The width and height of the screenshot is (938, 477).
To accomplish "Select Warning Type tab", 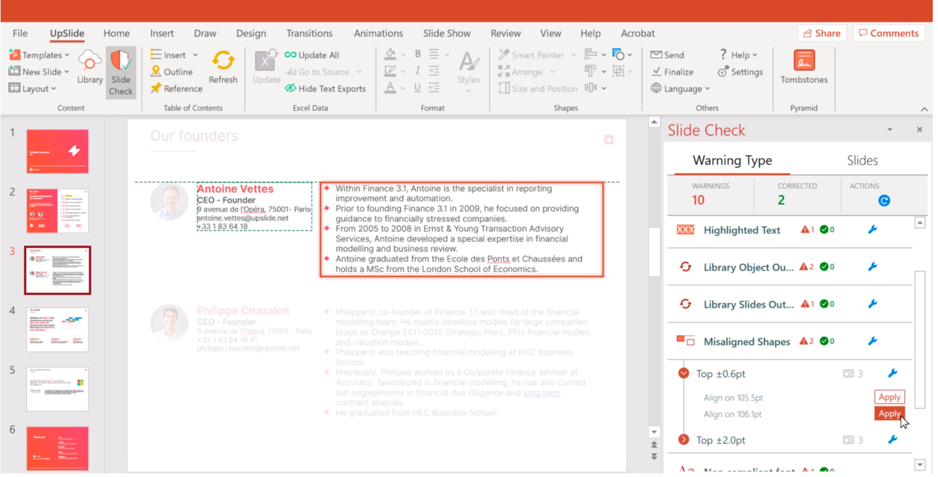I will tap(732, 160).
